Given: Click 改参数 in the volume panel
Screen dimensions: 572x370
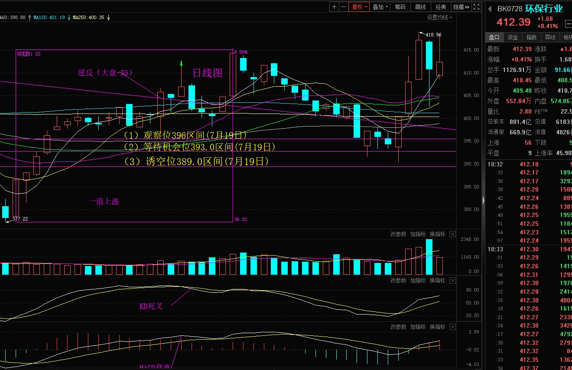Looking at the screenshot, I should [x=398, y=234].
